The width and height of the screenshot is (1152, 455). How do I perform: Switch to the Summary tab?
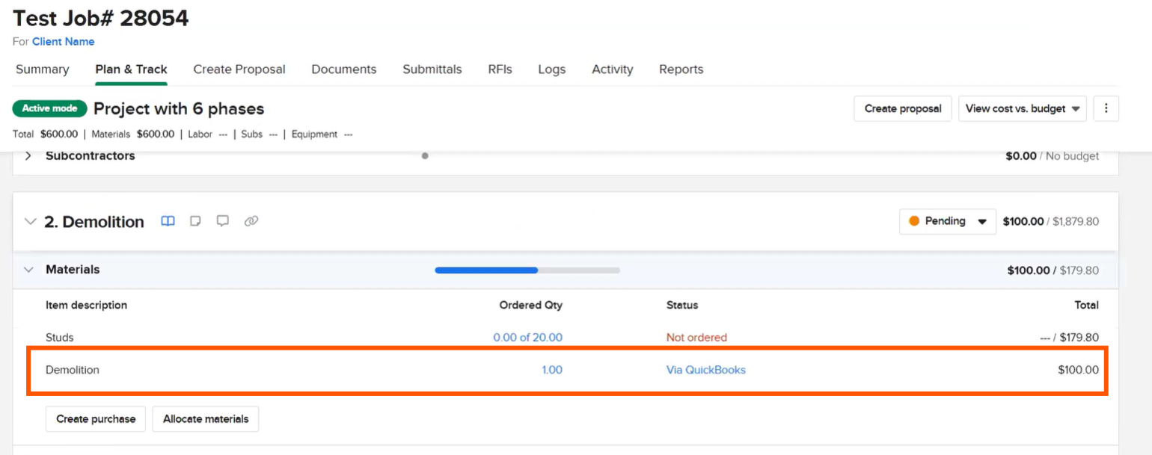click(43, 69)
